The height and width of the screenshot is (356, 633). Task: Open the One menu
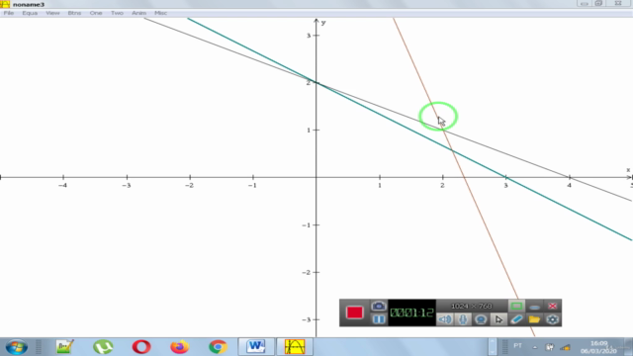96,13
